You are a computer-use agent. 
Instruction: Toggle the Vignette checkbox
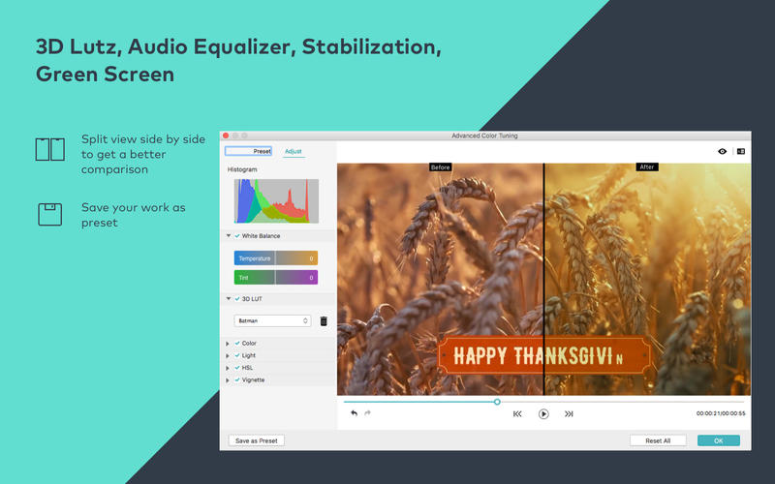(x=237, y=379)
